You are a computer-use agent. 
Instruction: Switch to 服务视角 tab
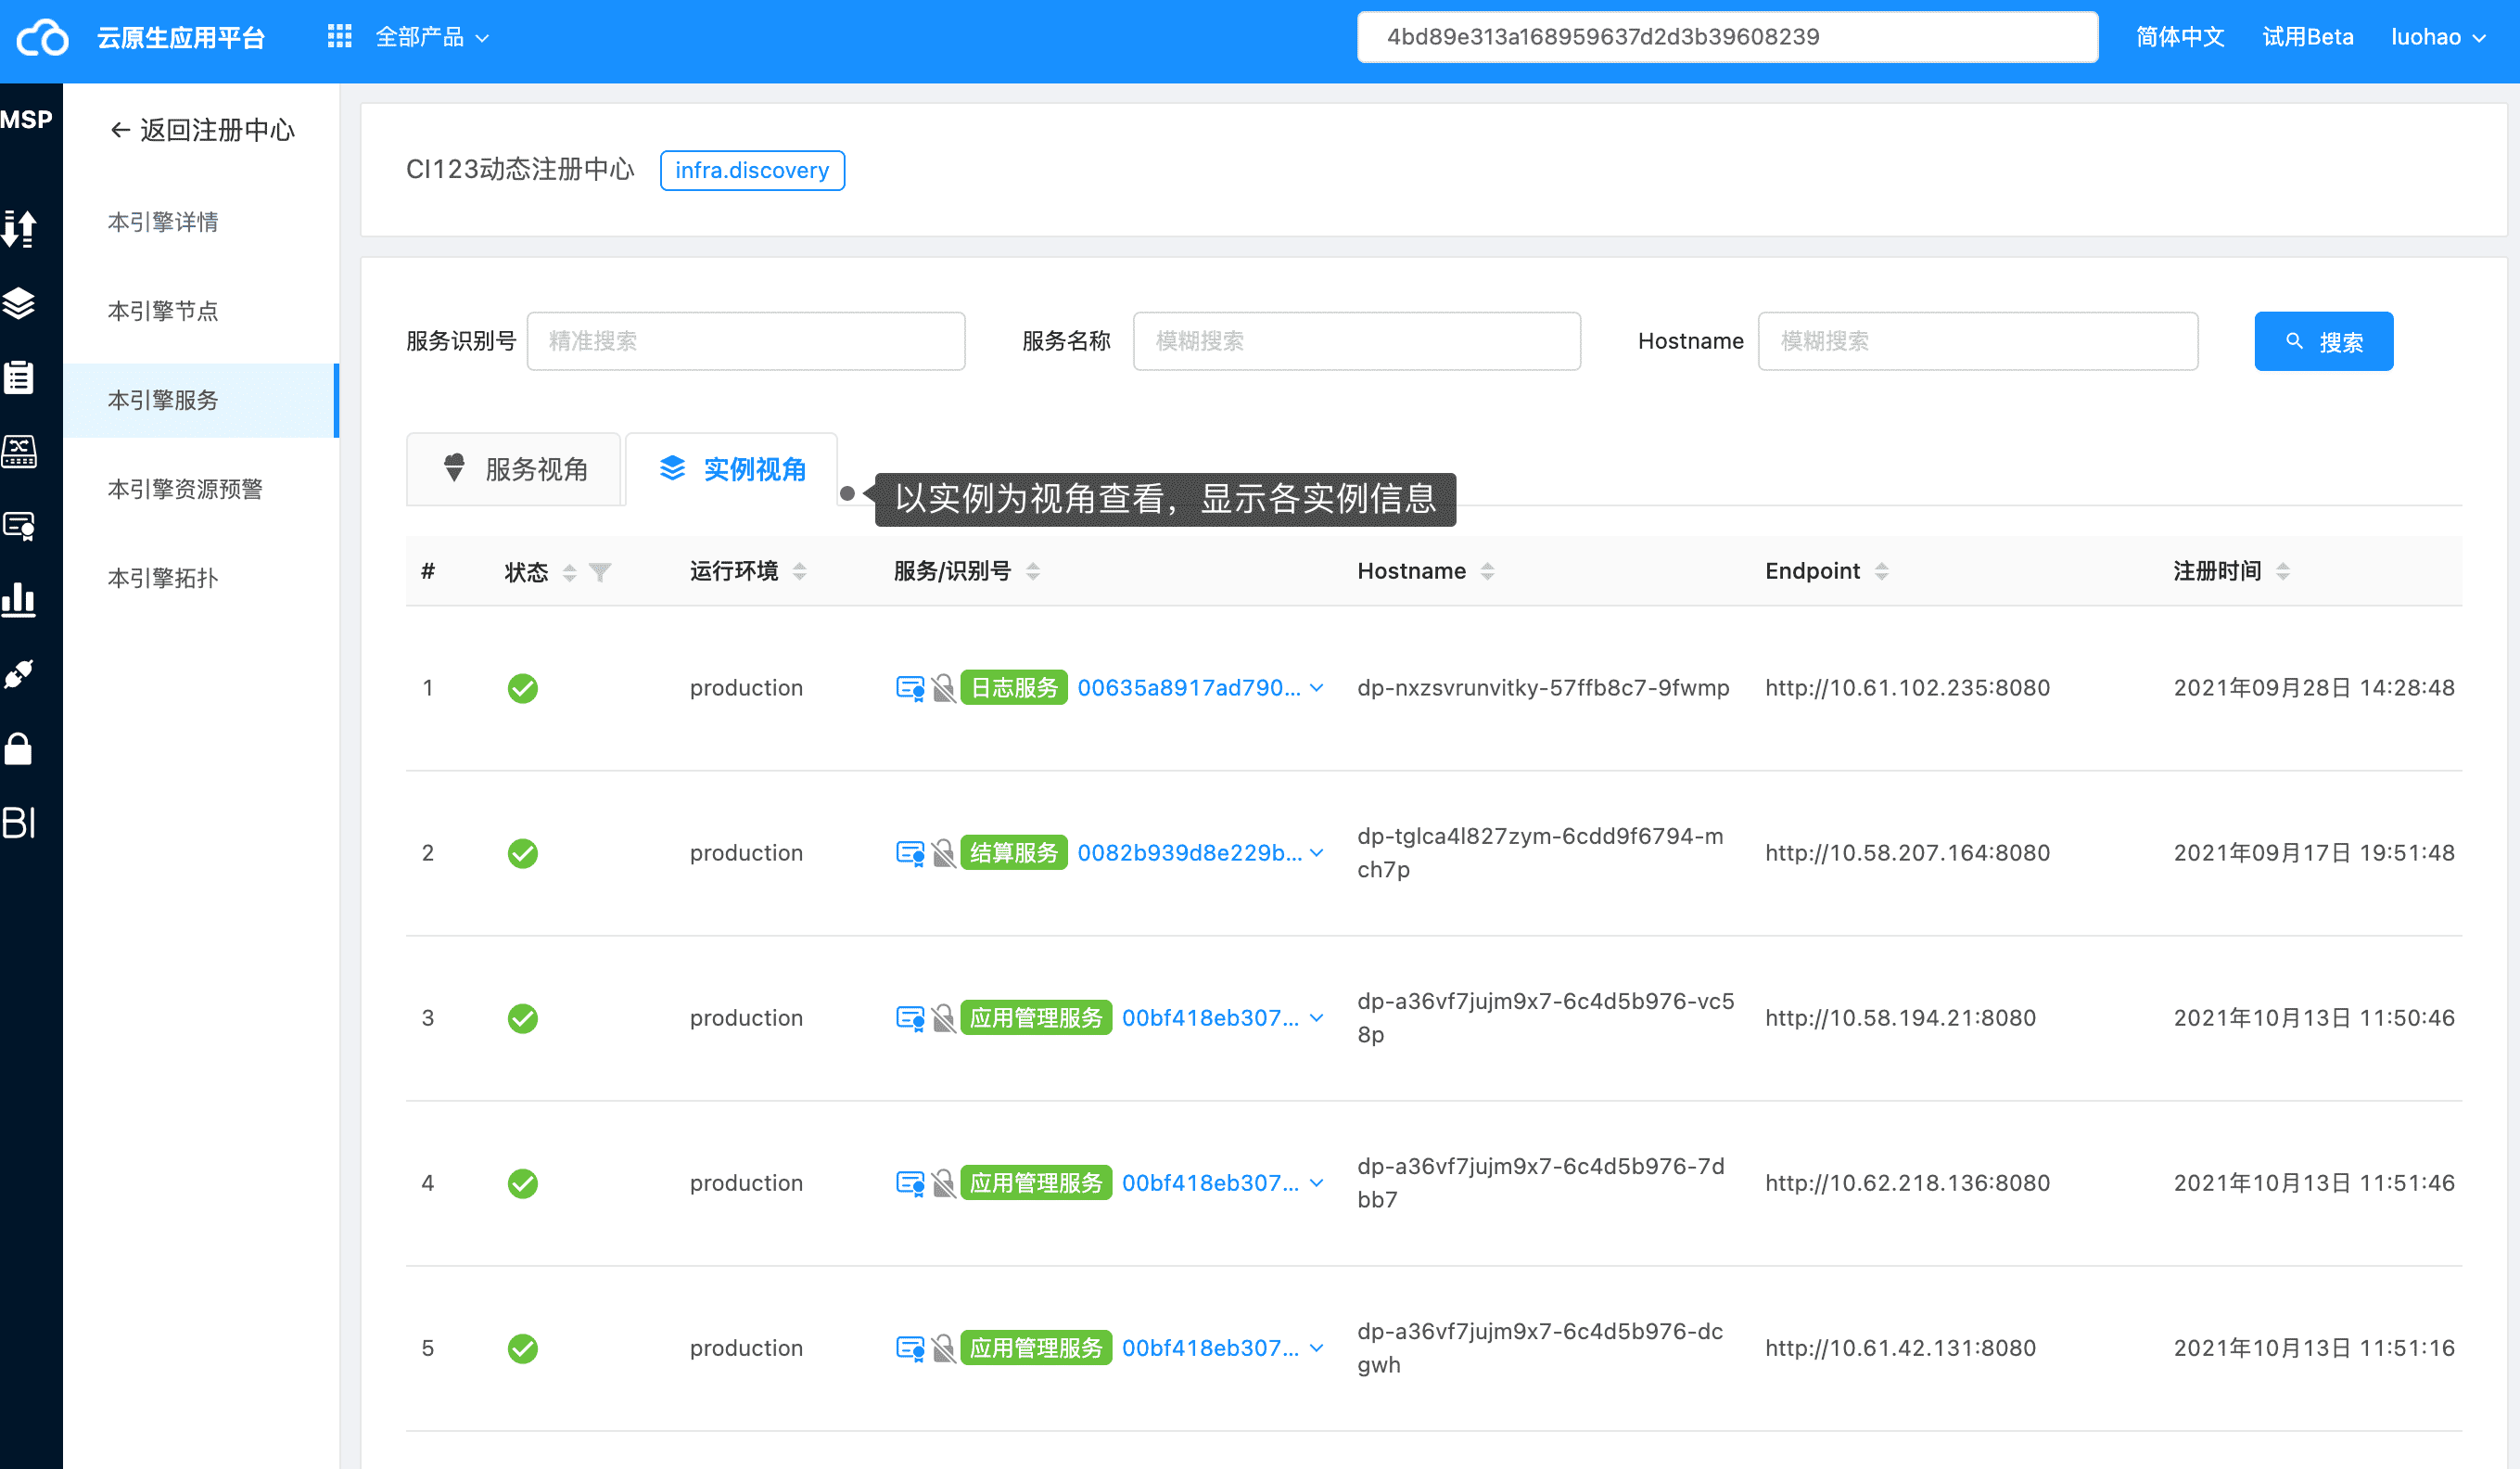tap(514, 469)
